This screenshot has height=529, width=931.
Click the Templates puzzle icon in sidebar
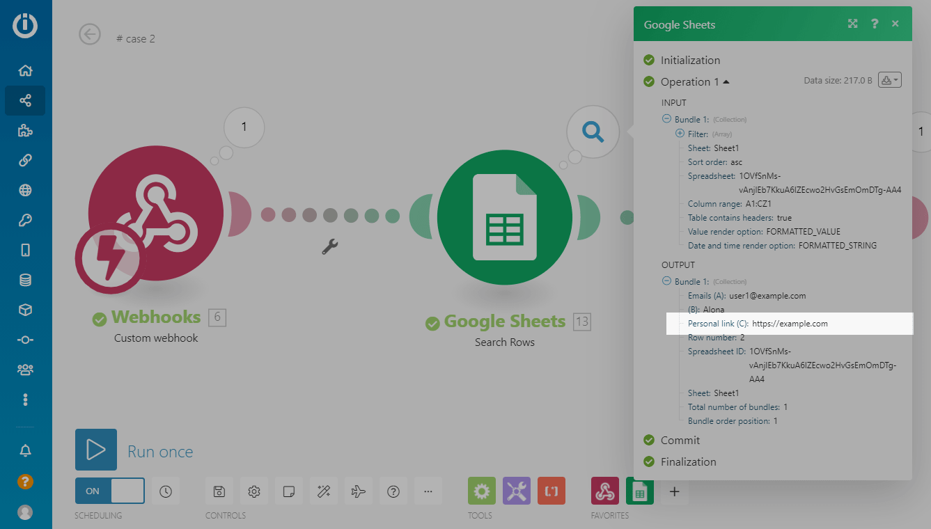[26, 131]
